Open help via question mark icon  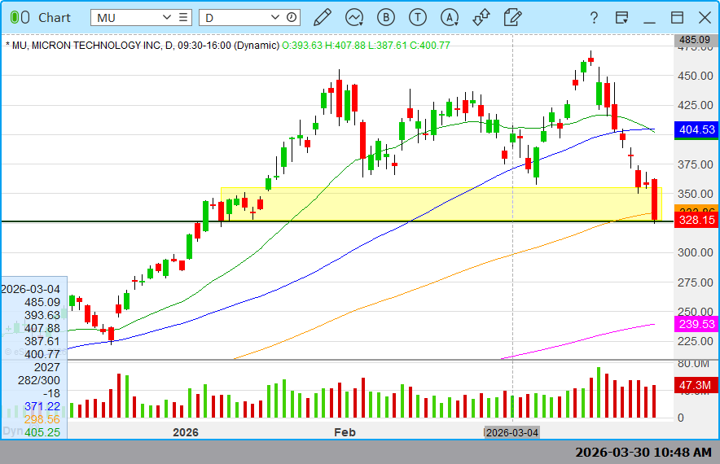coord(594,18)
